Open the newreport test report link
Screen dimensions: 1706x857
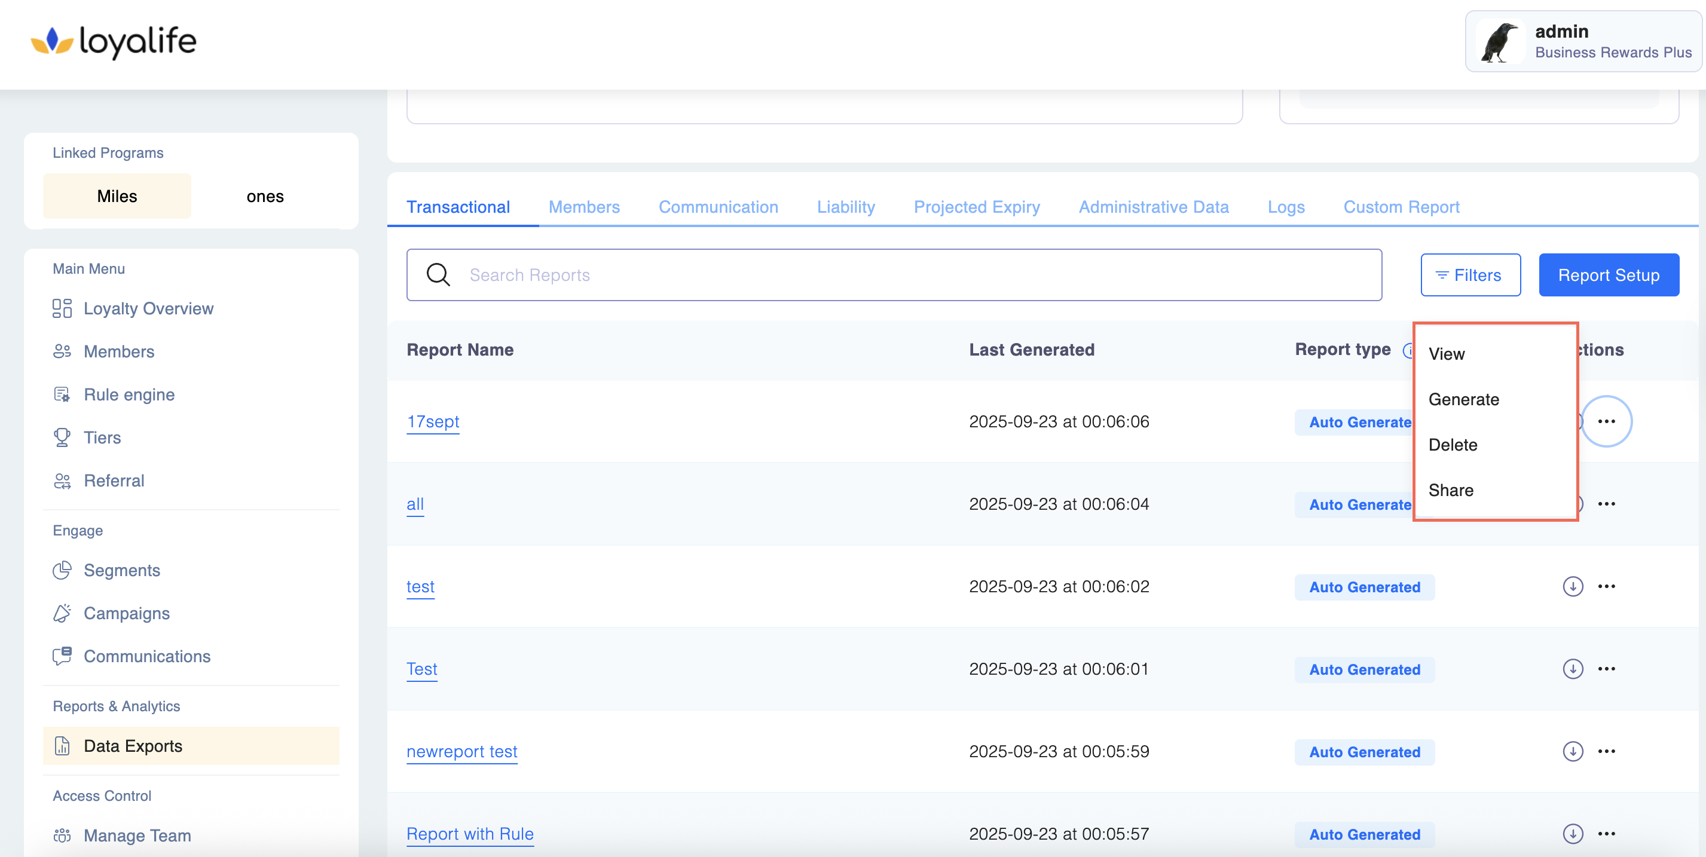(x=461, y=751)
